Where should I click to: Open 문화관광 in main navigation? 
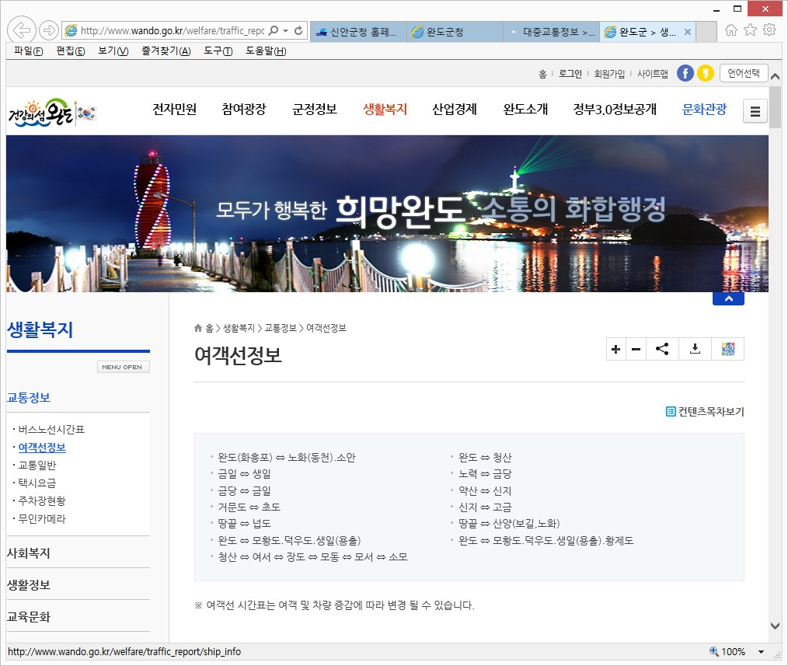tap(704, 109)
